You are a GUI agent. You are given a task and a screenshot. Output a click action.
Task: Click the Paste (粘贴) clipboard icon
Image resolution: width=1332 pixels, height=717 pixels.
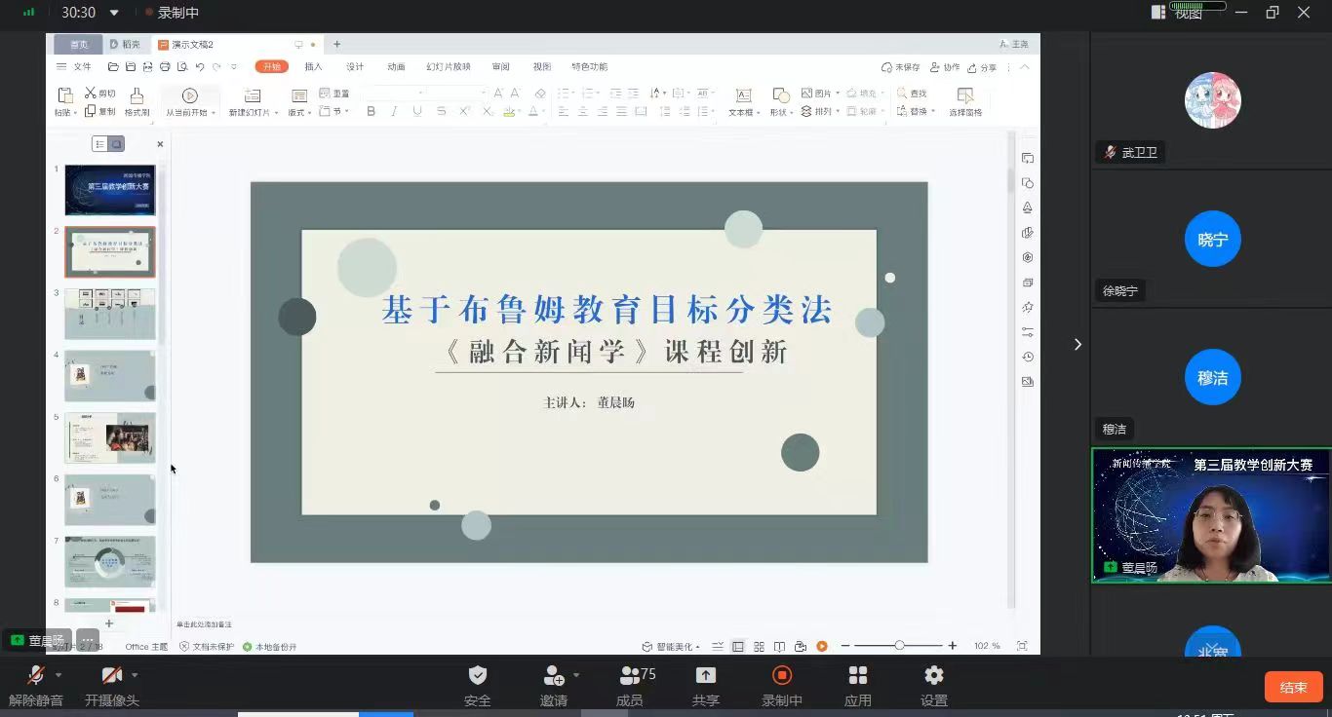coord(65,94)
